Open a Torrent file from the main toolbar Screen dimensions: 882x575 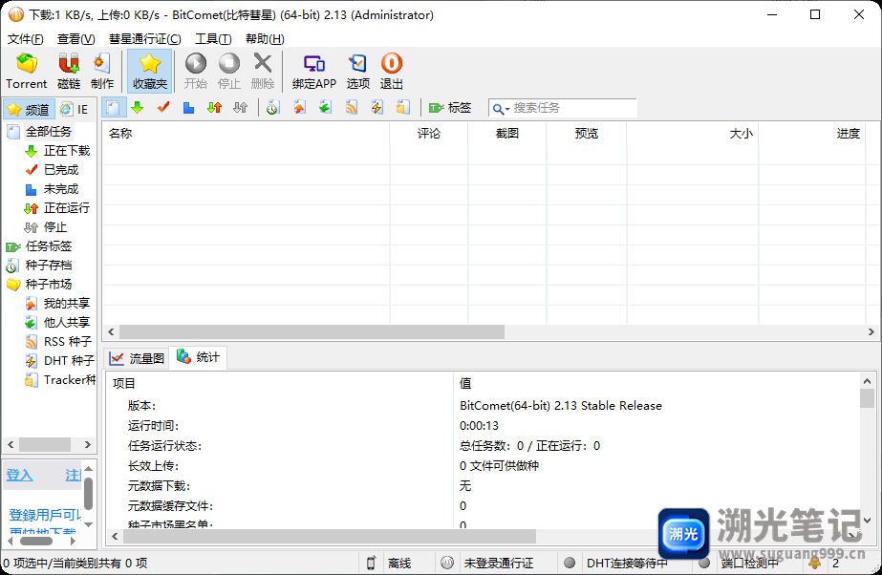[x=27, y=71]
